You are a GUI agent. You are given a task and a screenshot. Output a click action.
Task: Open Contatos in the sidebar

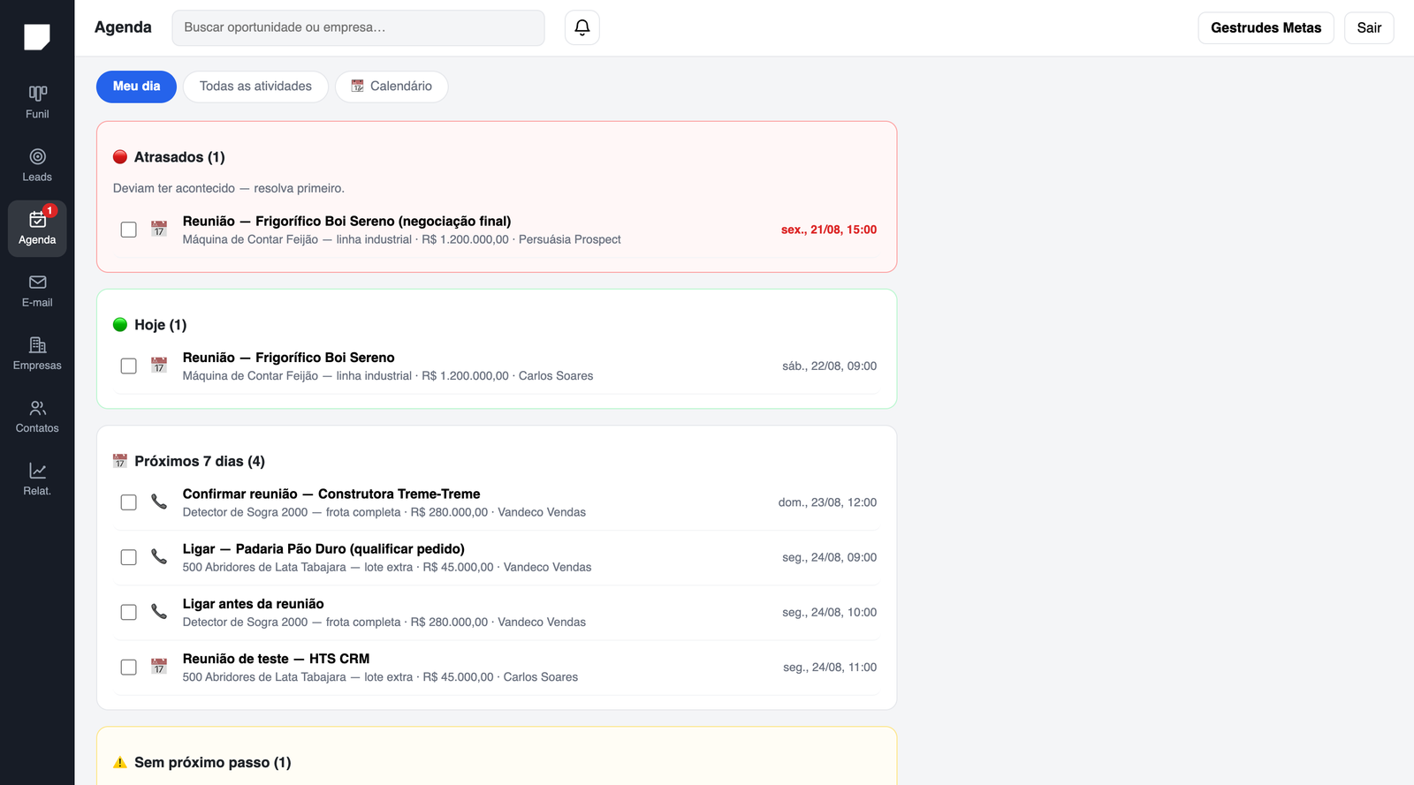[x=37, y=417]
